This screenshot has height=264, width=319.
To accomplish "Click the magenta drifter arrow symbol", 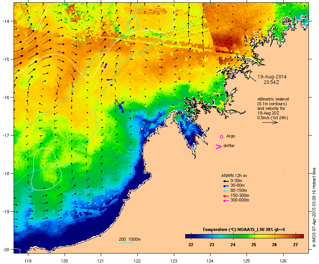I will [219, 147].
